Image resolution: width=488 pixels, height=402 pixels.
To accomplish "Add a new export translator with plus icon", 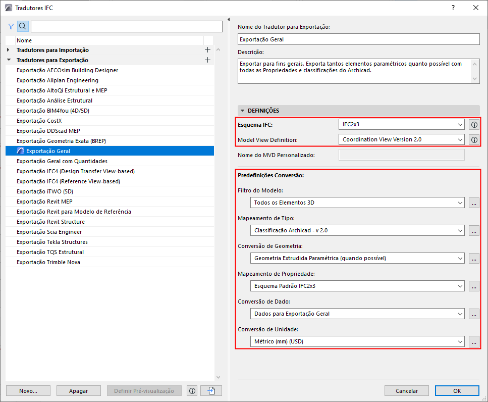I will coord(207,60).
